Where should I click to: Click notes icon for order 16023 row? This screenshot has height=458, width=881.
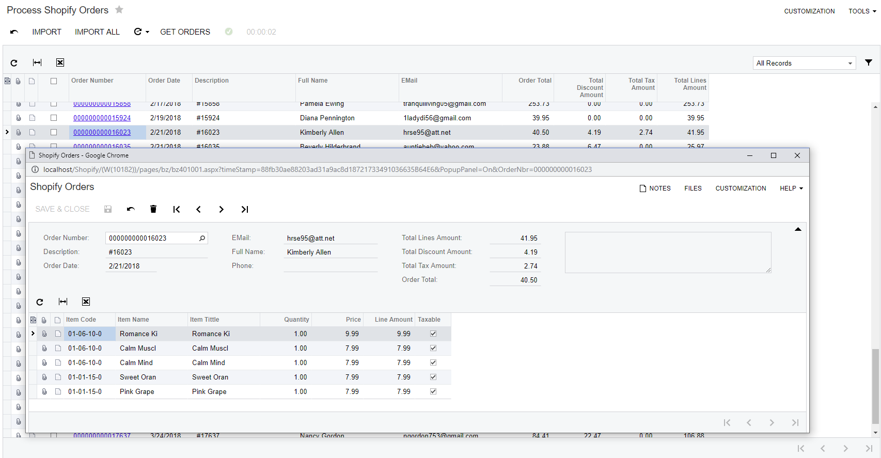32,132
